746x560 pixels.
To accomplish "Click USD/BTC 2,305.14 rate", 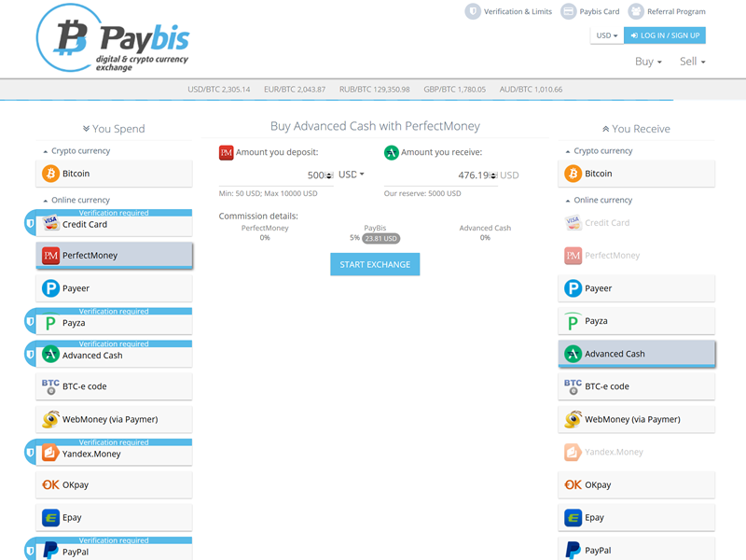I will click(x=219, y=90).
